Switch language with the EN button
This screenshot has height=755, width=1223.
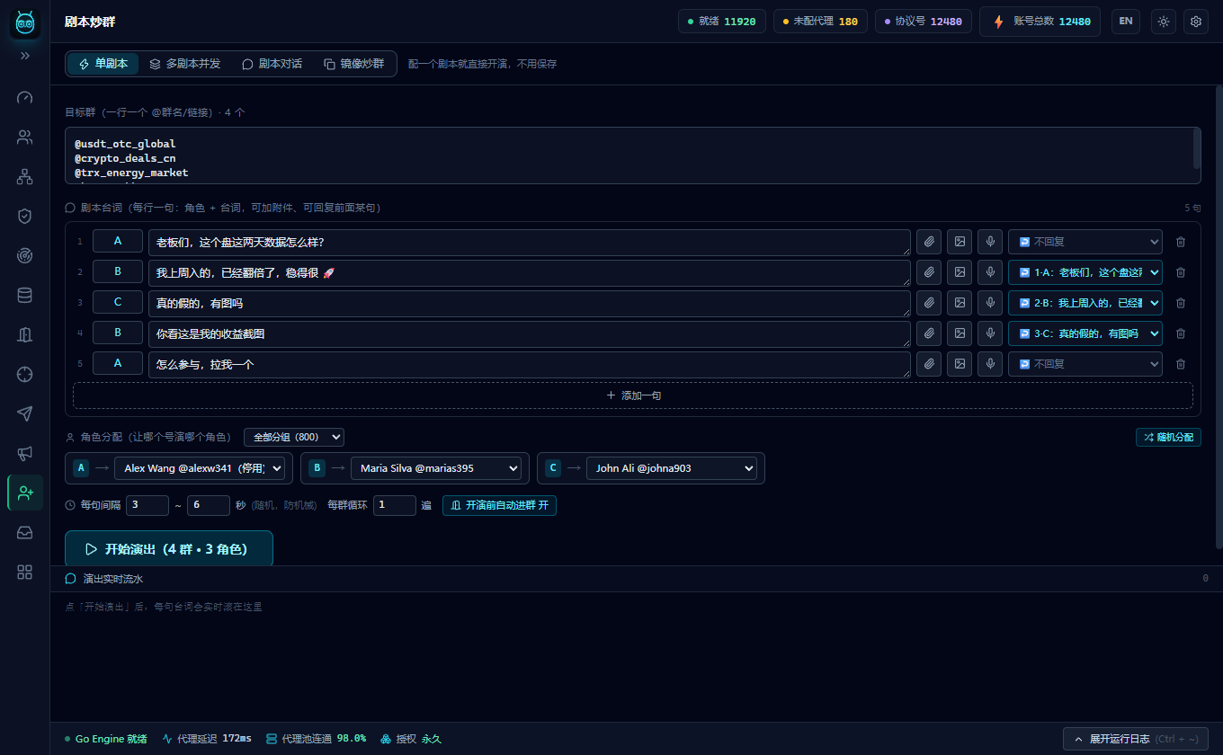1126,22
